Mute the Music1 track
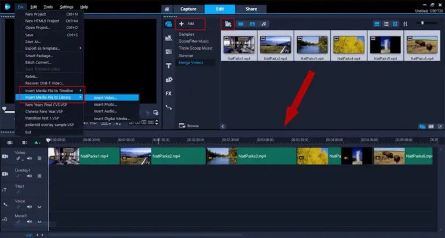Image resolution: width=445 pixels, height=238 pixels. pos(29,222)
